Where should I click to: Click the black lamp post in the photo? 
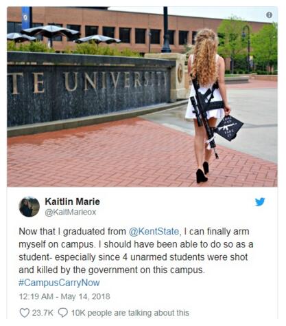(x=166, y=30)
